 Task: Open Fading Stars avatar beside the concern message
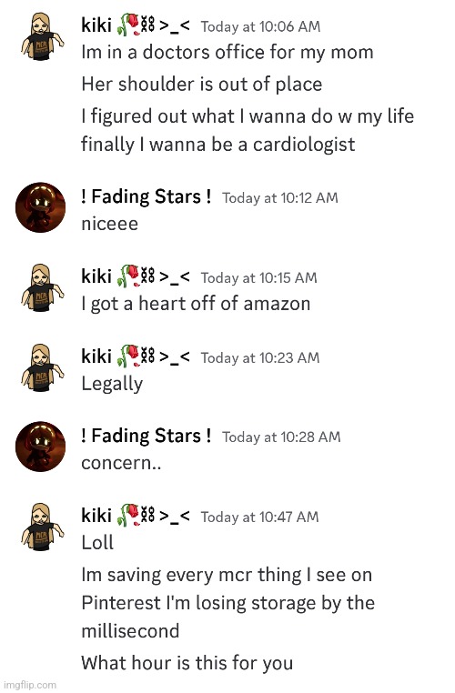tap(40, 447)
